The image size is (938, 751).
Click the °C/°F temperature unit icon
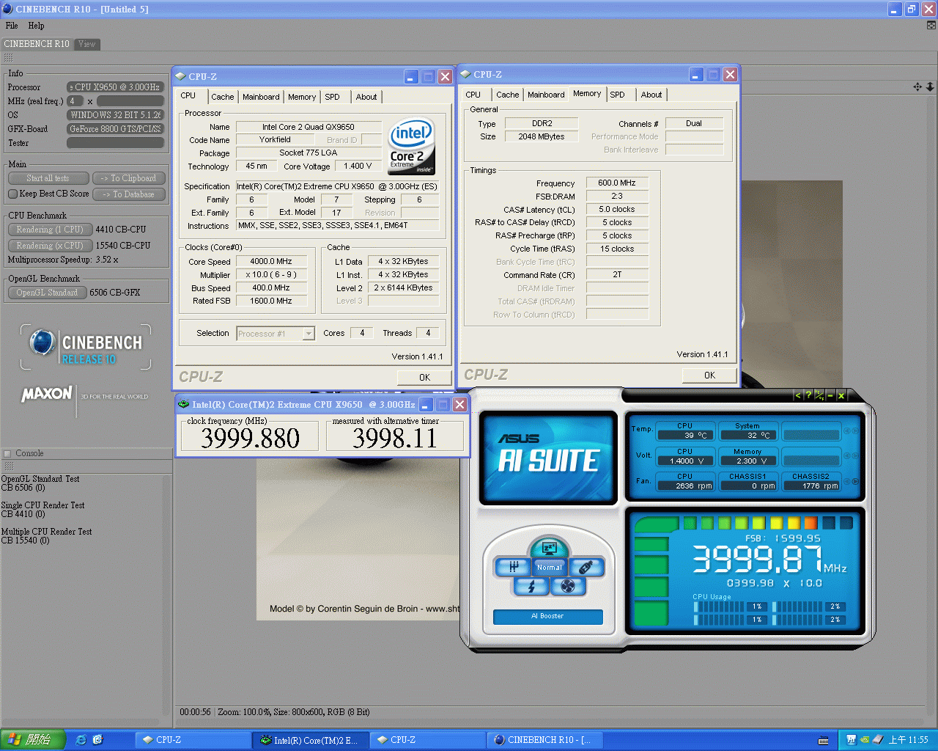tap(819, 395)
